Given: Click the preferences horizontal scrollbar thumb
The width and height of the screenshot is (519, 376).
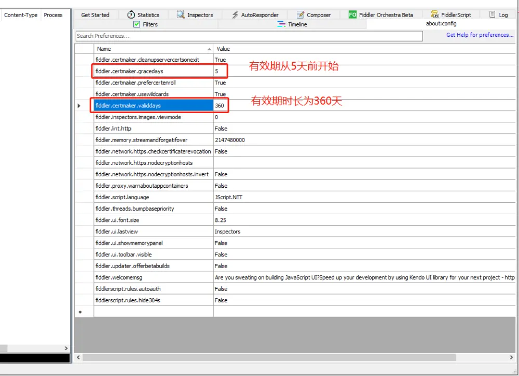Looking at the screenshot, I should (269, 357).
